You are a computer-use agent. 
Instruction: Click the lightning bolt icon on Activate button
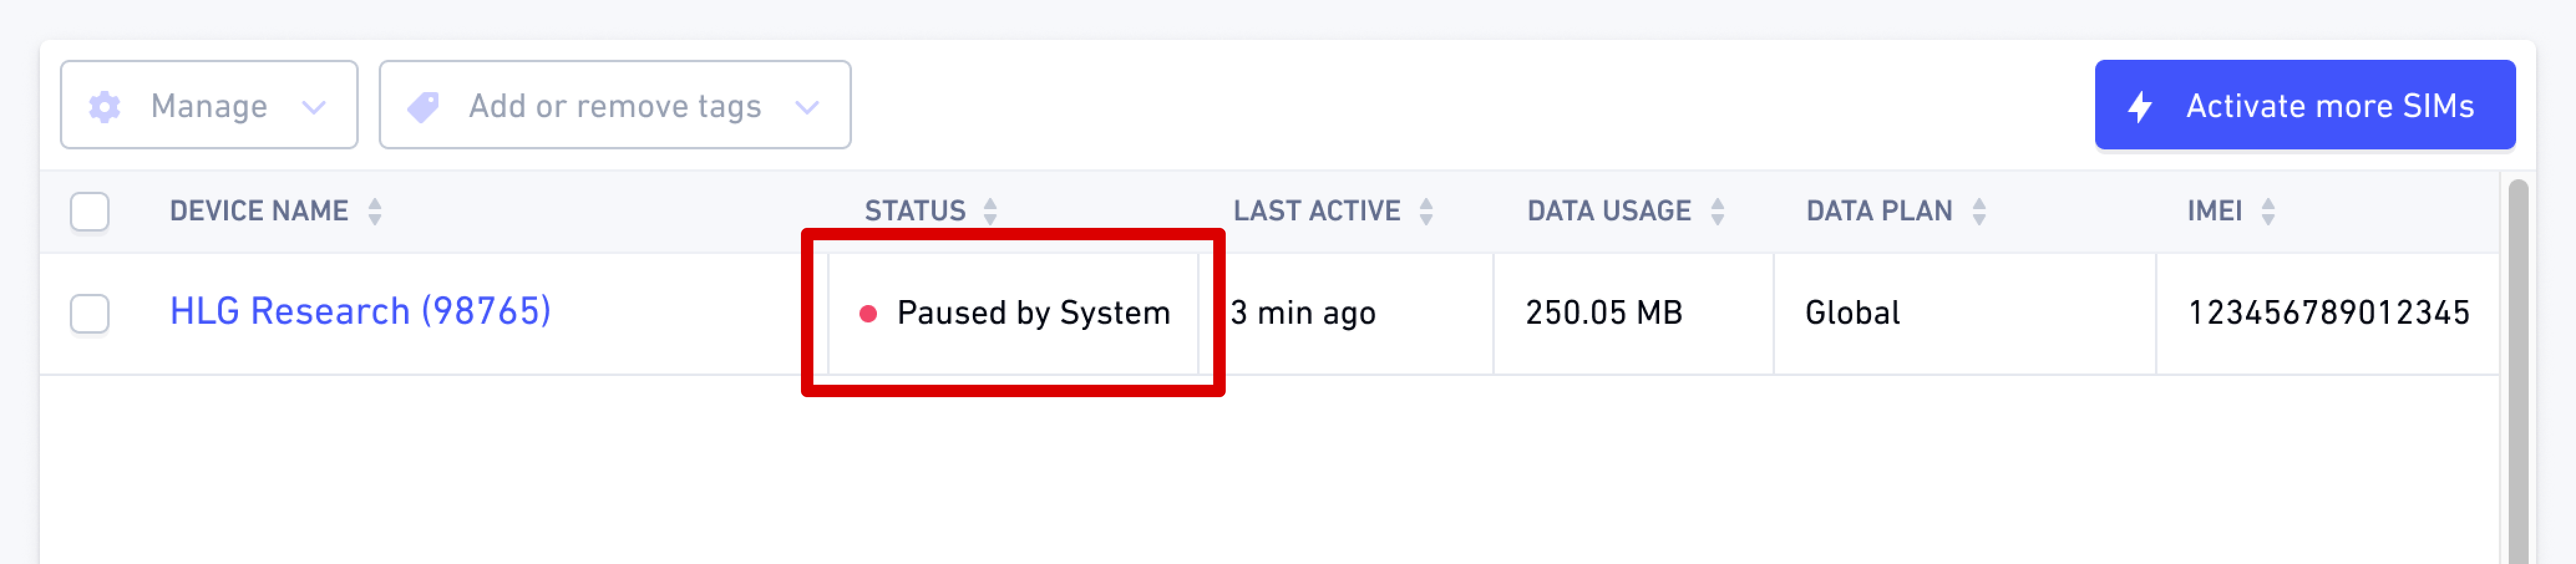[2140, 106]
